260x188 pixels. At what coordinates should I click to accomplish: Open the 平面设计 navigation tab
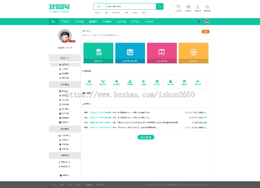click(x=66, y=22)
